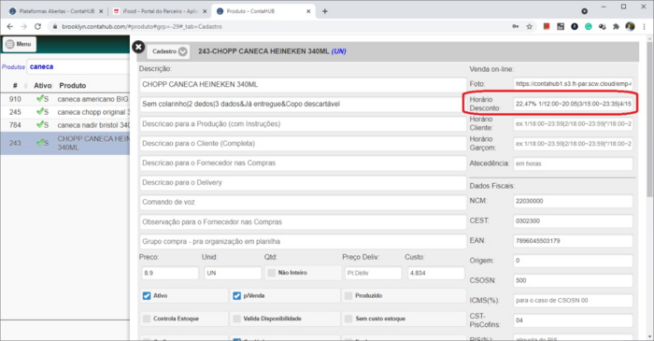
Task: Select product row 243 CHOPP CANECA HEINEKEN
Action: tap(65, 143)
